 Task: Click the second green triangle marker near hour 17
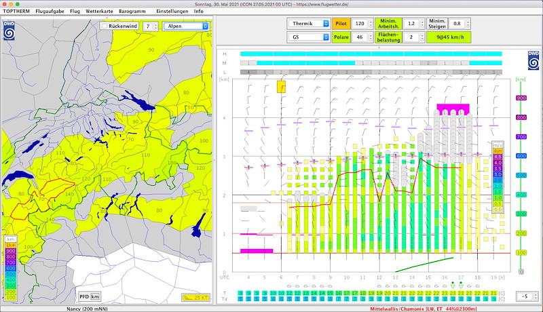pyautogui.click(x=461, y=286)
